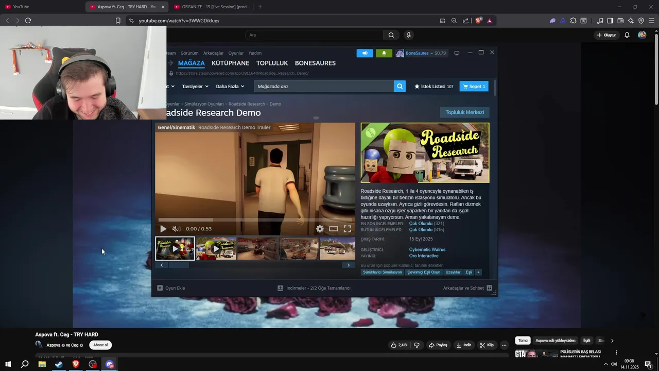Close the Aspova ft. Ceg tab
This screenshot has width=659, height=371.
pyautogui.click(x=163, y=7)
